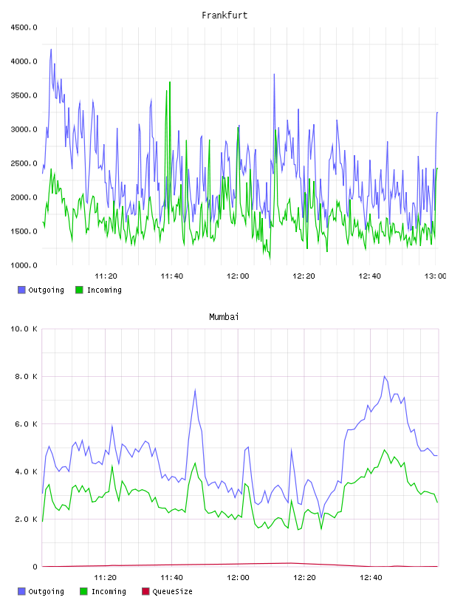Image resolution: width=449 pixels, height=603 pixels.
Task: Select the Outgoing label in Frankfurt legend
Action: click(46, 290)
